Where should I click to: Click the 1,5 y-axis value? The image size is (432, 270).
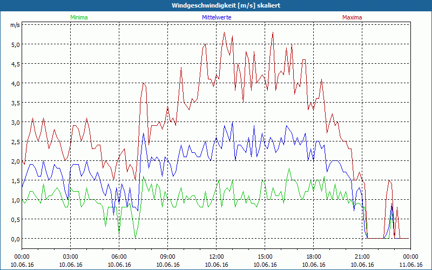click(16, 180)
